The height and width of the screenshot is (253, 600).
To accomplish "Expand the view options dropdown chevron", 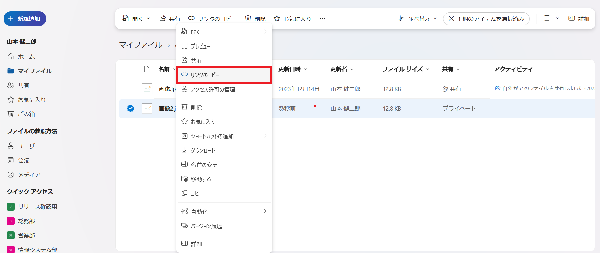I will coord(557,18).
